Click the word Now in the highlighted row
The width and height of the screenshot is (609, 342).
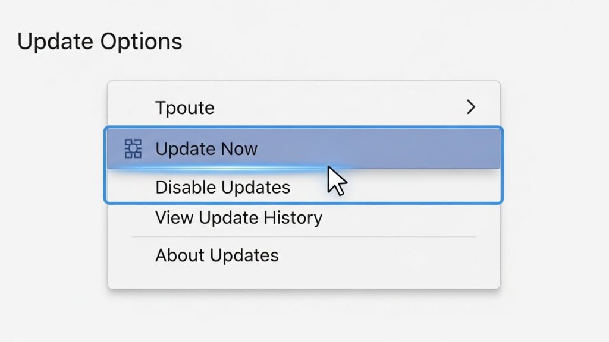tap(238, 149)
